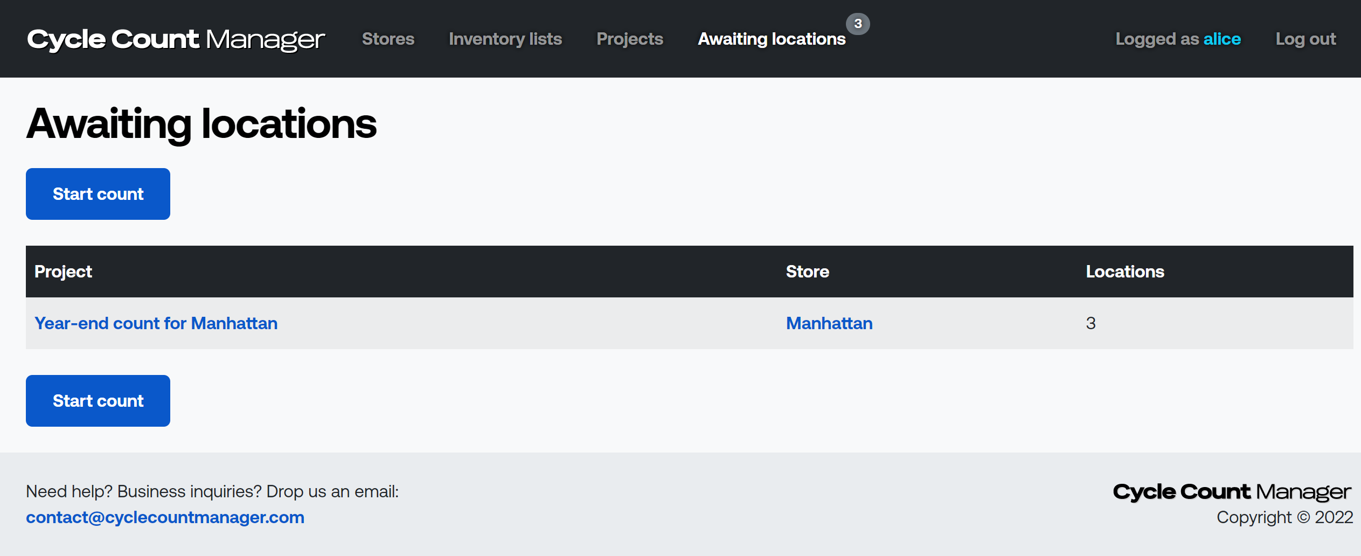Open the Manhattan store link
This screenshot has height=556, width=1361.
coord(829,323)
